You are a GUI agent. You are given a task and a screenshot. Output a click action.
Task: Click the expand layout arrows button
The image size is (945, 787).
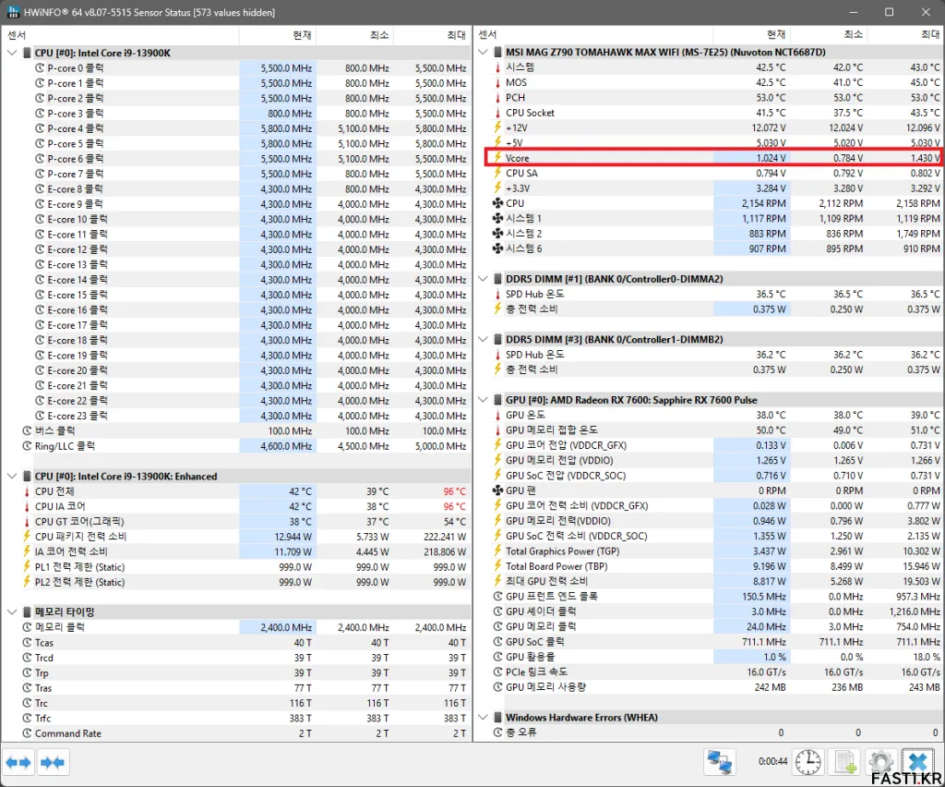point(18,762)
